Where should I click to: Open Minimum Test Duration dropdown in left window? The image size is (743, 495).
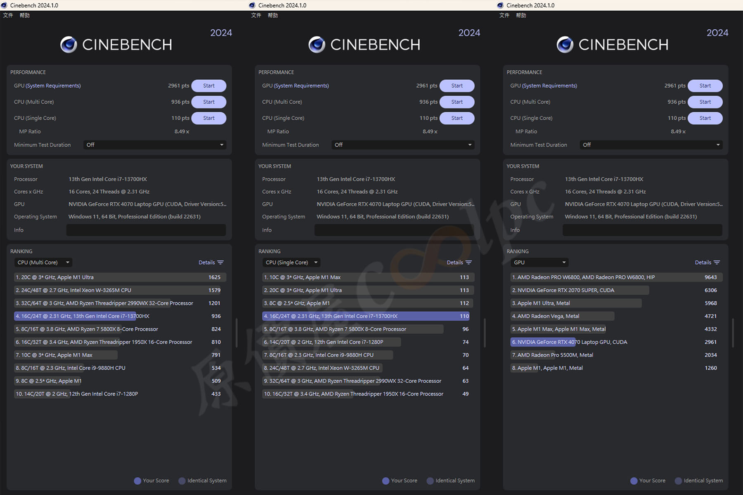155,145
